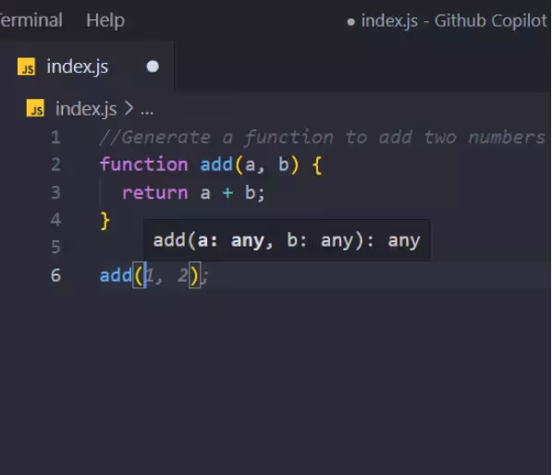Screen dimensions: 552x475
Task: Click the breadcrumb chevron after index.js
Action: pos(129,108)
